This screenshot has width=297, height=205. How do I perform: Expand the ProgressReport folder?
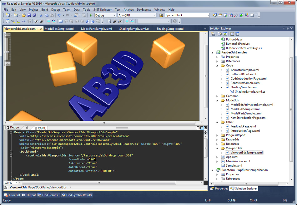pos(217,135)
